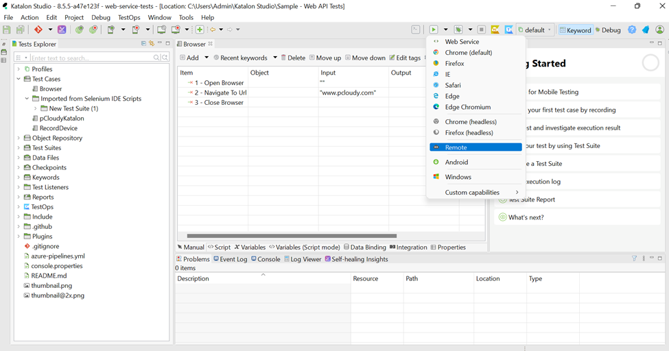Select Remote from the run menu
Viewport: 669px width, 351px height.
456,147
